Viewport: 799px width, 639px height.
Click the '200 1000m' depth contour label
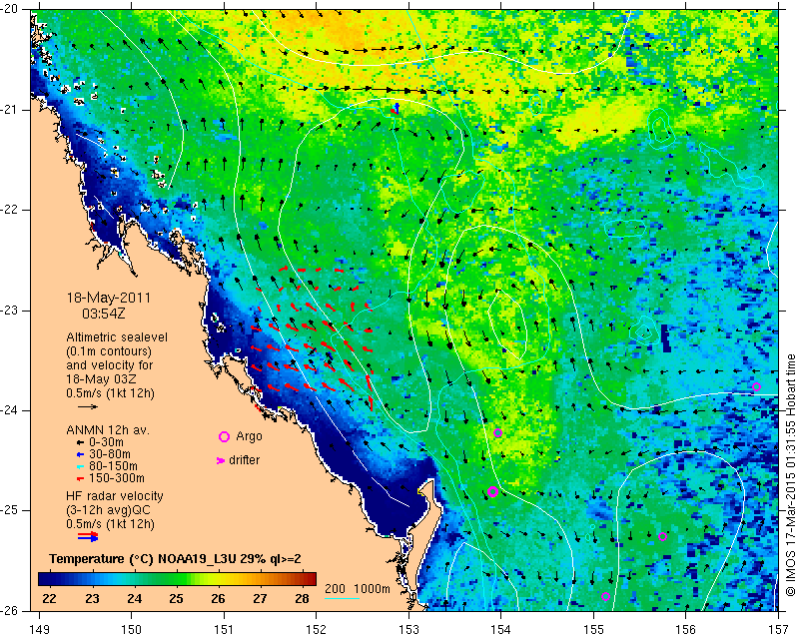coord(358,589)
